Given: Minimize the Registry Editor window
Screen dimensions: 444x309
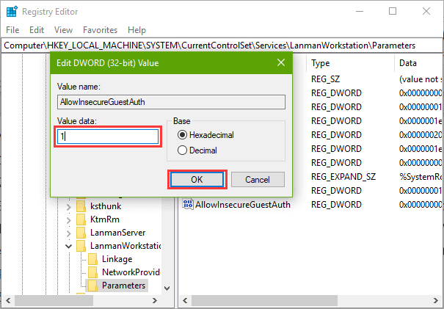Looking at the screenshot, I should click(x=359, y=12).
